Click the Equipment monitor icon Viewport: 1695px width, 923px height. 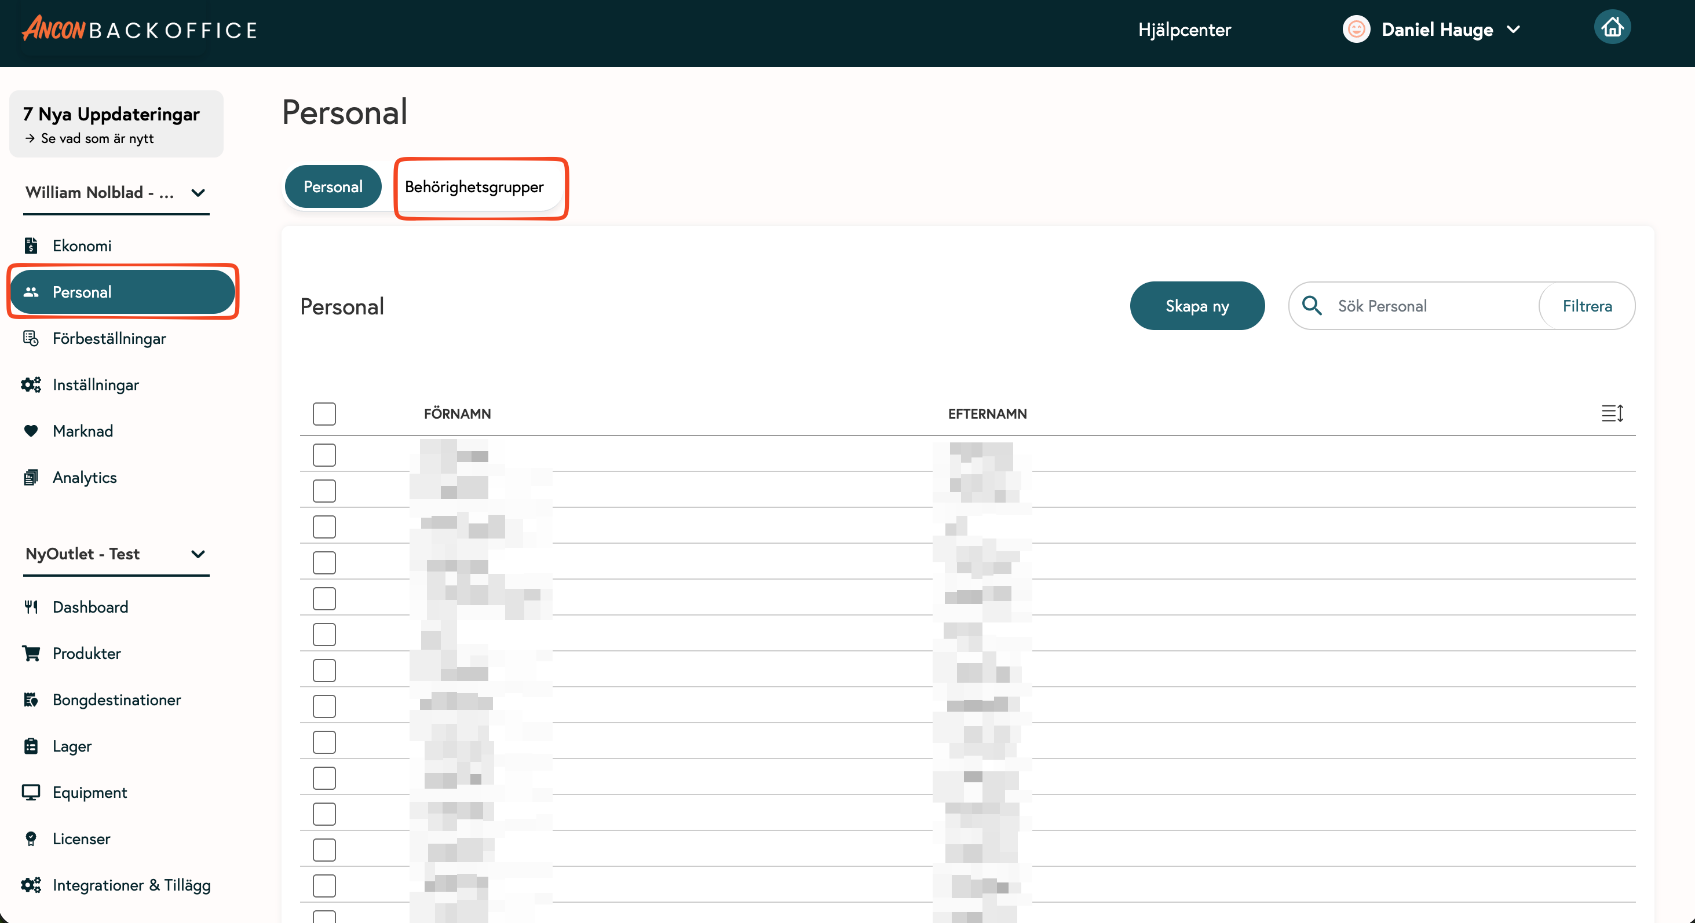pyautogui.click(x=31, y=792)
